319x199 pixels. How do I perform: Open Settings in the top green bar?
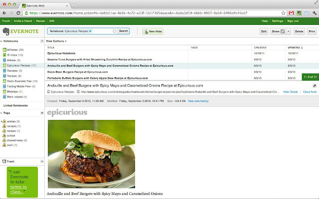pyautogui.click(x=277, y=21)
